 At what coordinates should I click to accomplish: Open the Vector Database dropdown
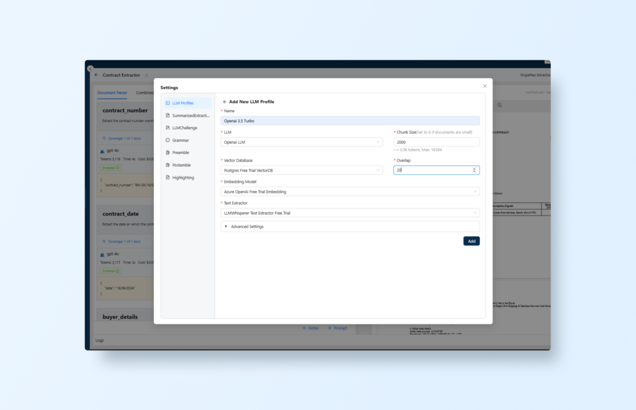tap(301, 170)
